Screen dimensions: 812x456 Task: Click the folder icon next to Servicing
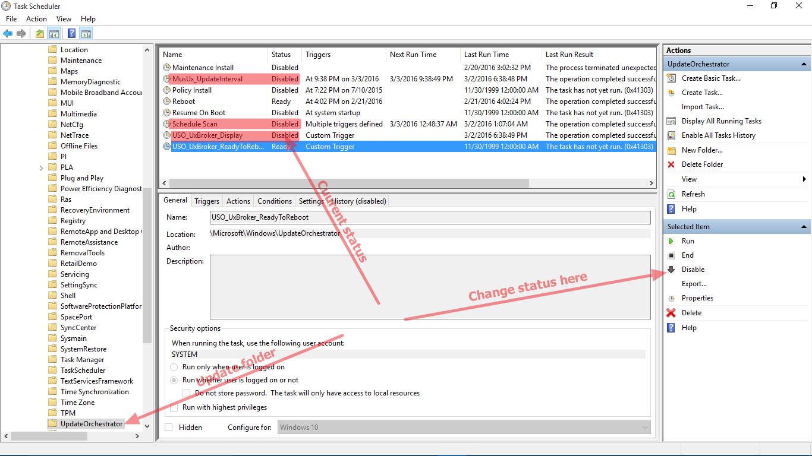pyautogui.click(x=52, y=274)
